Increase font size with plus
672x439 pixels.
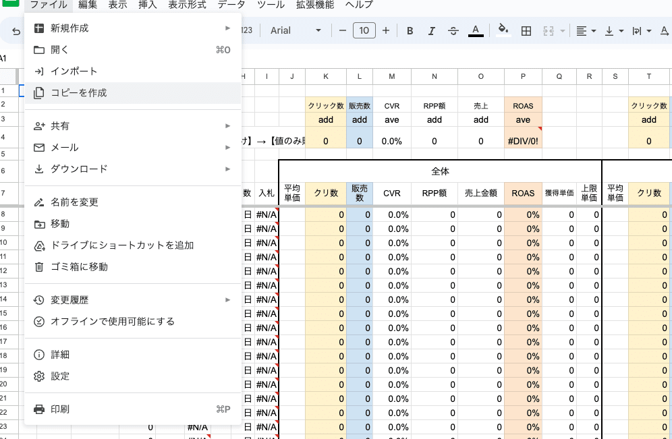point(386,30)
